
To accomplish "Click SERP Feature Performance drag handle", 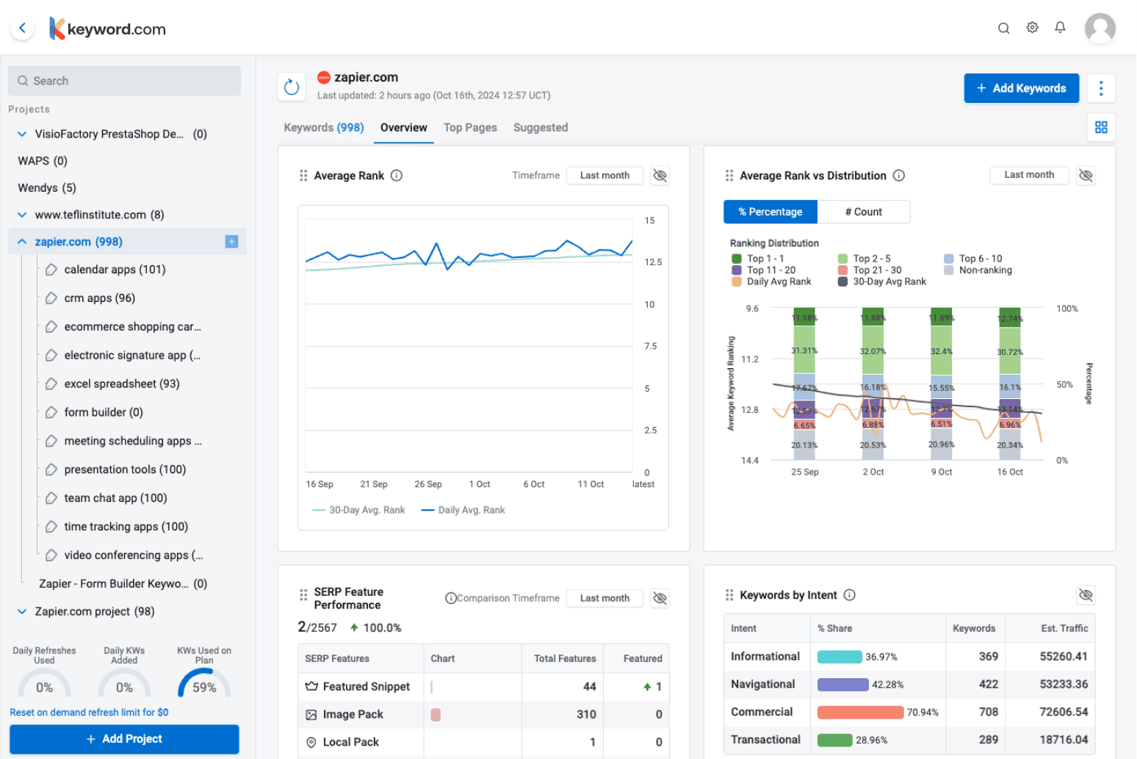I will pos(303,595).
